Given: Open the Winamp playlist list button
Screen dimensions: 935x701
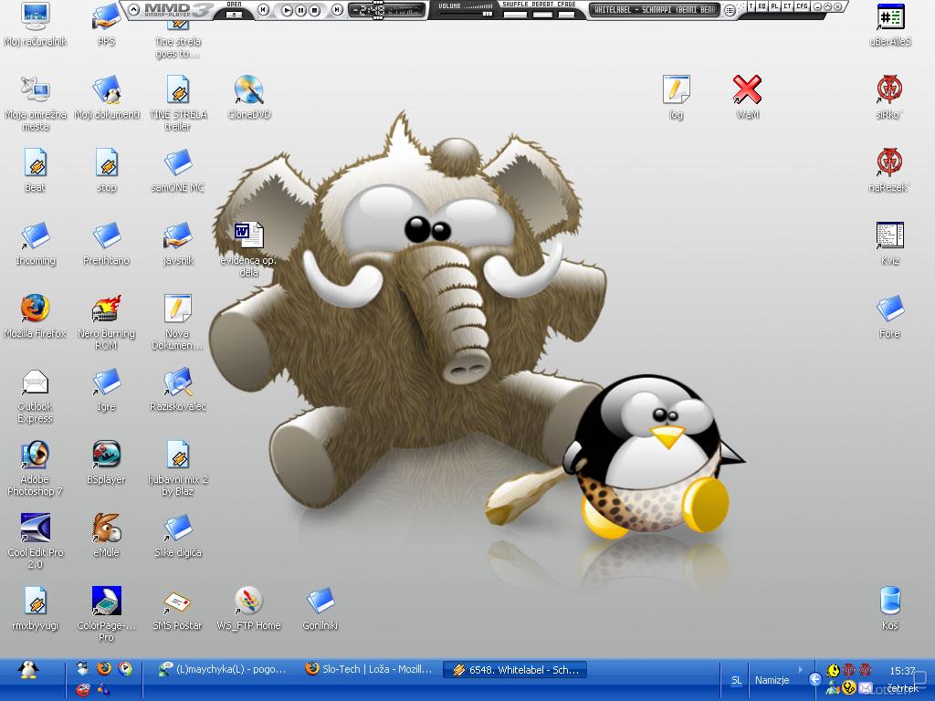Looking at the screenshot, I should coord(730,9).
